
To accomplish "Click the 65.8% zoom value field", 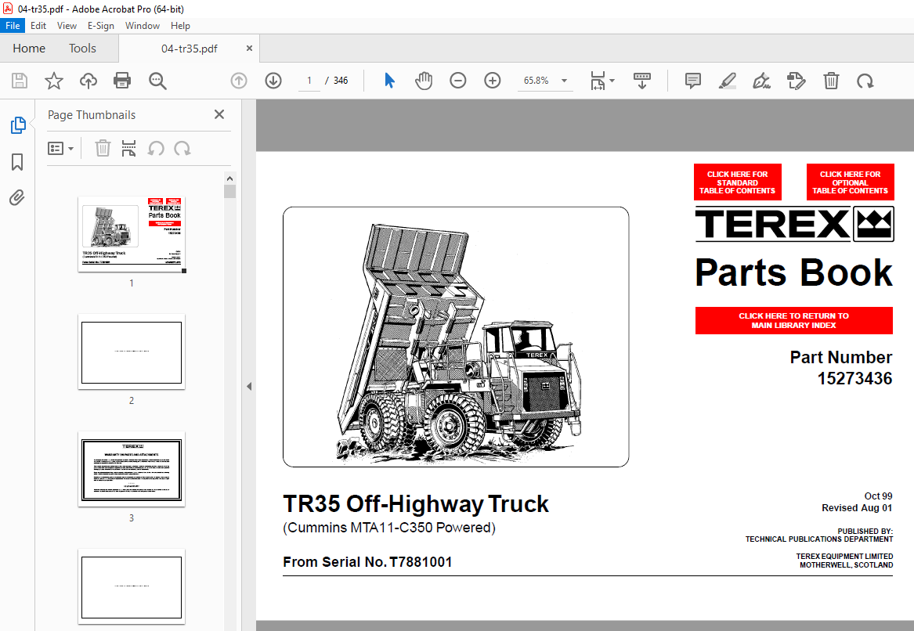I will pyautogui.click(x=536, y=81).
